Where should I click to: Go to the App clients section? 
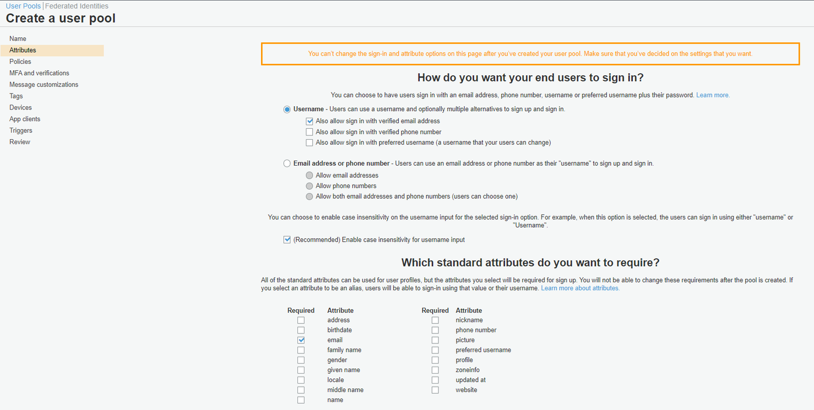[x=24, y=118]
